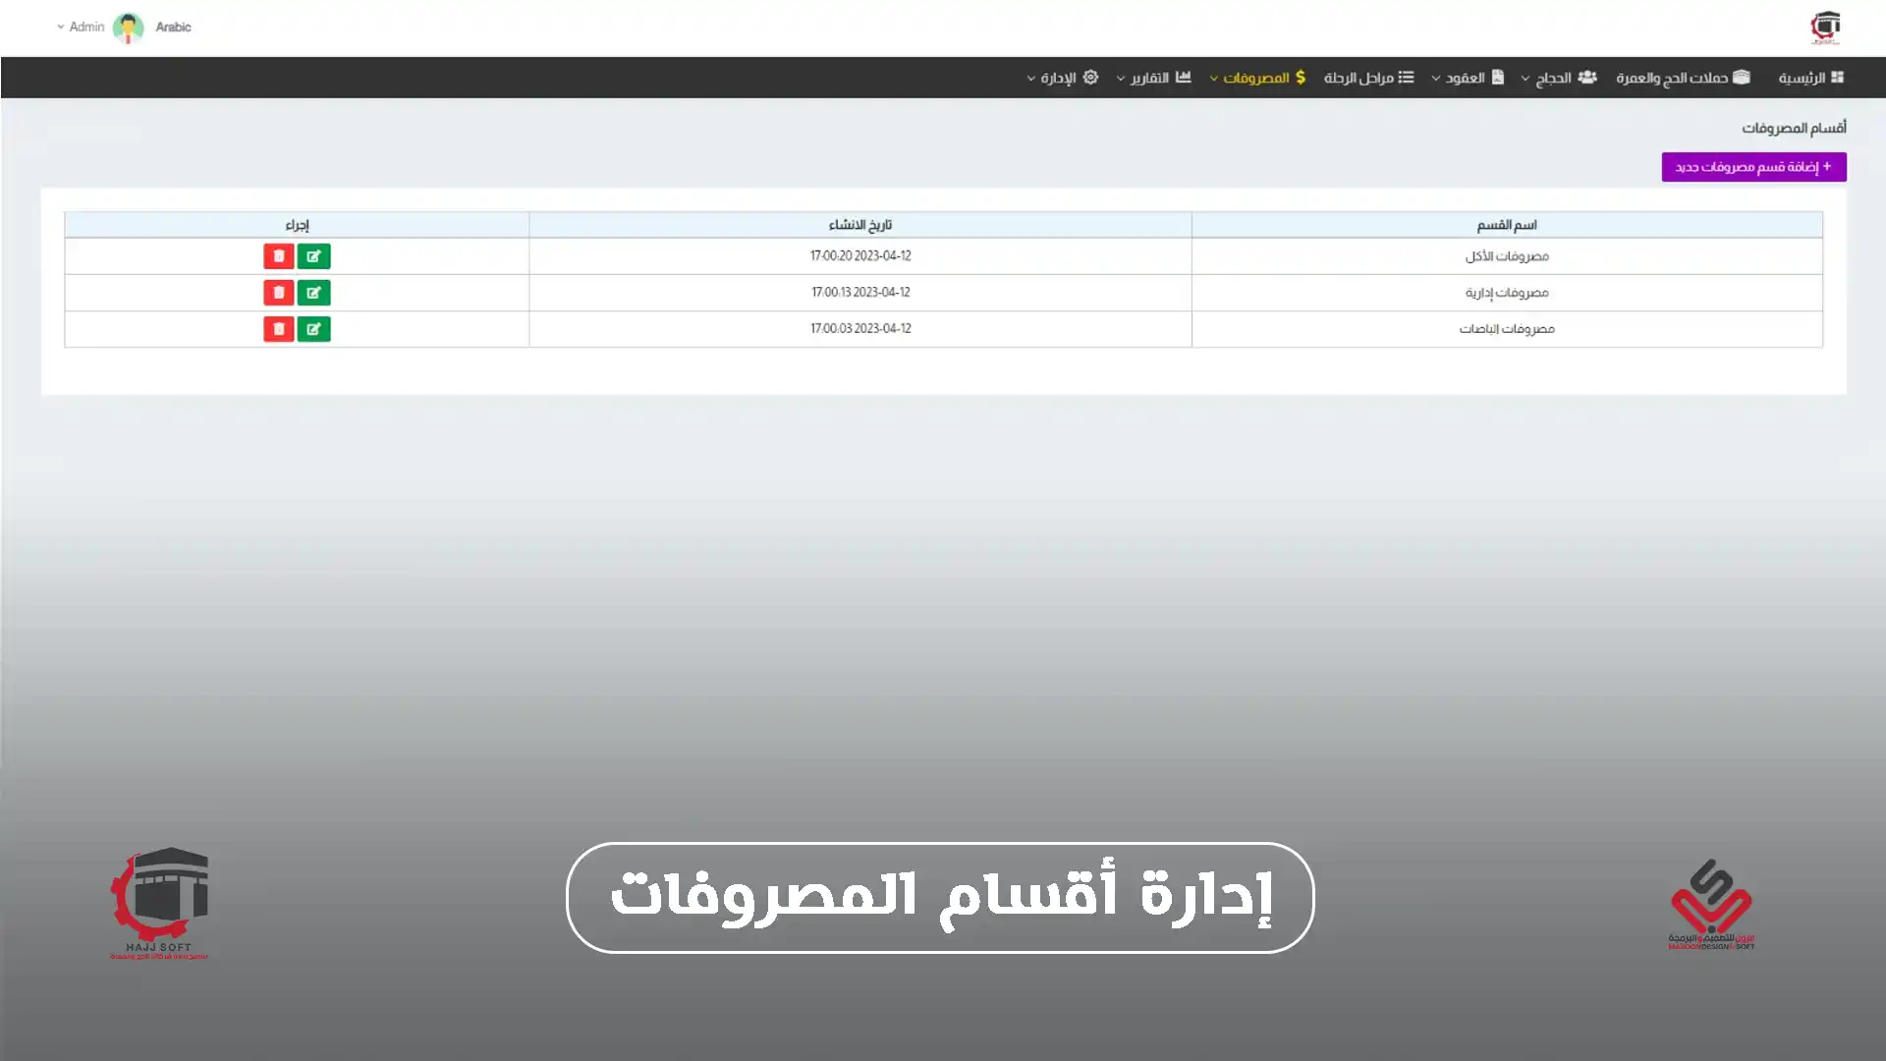
Task: Open the الحجاج pilgrims menu
Action: [x=1559, y=78]
